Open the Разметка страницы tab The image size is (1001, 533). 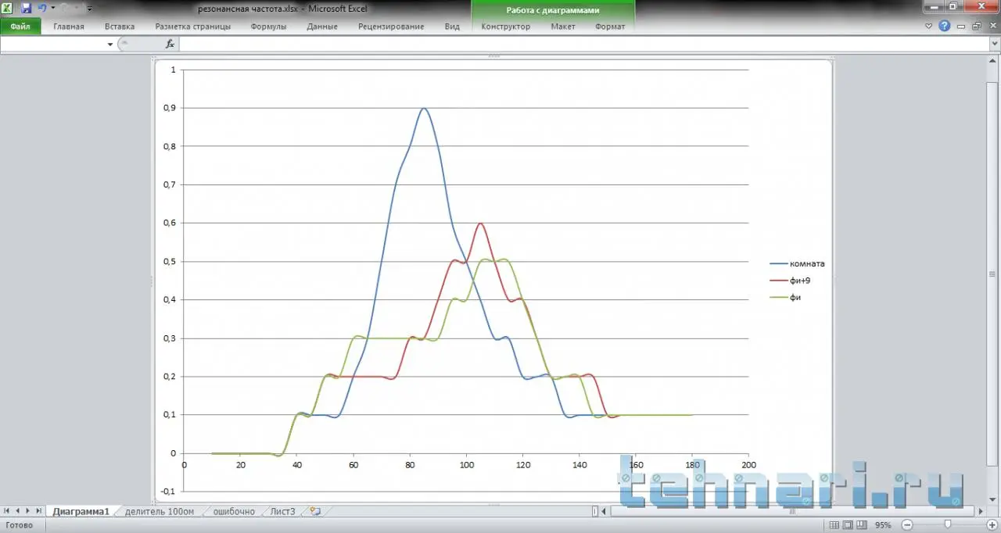click(x=193, y=27)
